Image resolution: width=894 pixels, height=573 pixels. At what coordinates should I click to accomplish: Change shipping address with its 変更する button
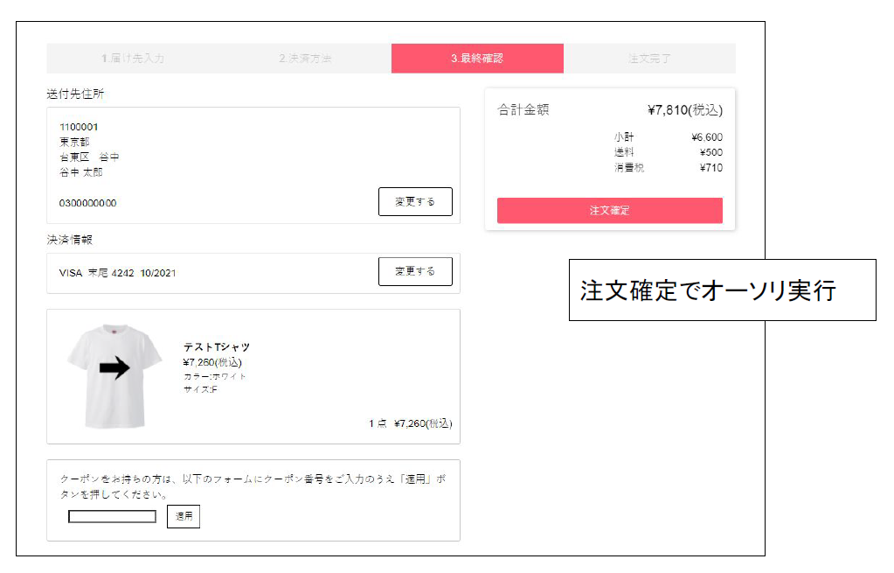[x=415, y=201]
